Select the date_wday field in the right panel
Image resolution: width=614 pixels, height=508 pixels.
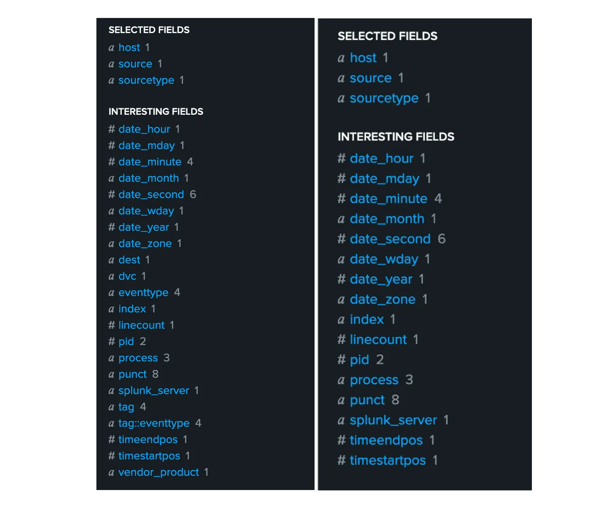[384, 259]
